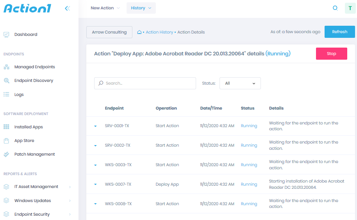Select endpoint name SRV-0002-TX
Screen dimensions: 357x220
[118, 145]
